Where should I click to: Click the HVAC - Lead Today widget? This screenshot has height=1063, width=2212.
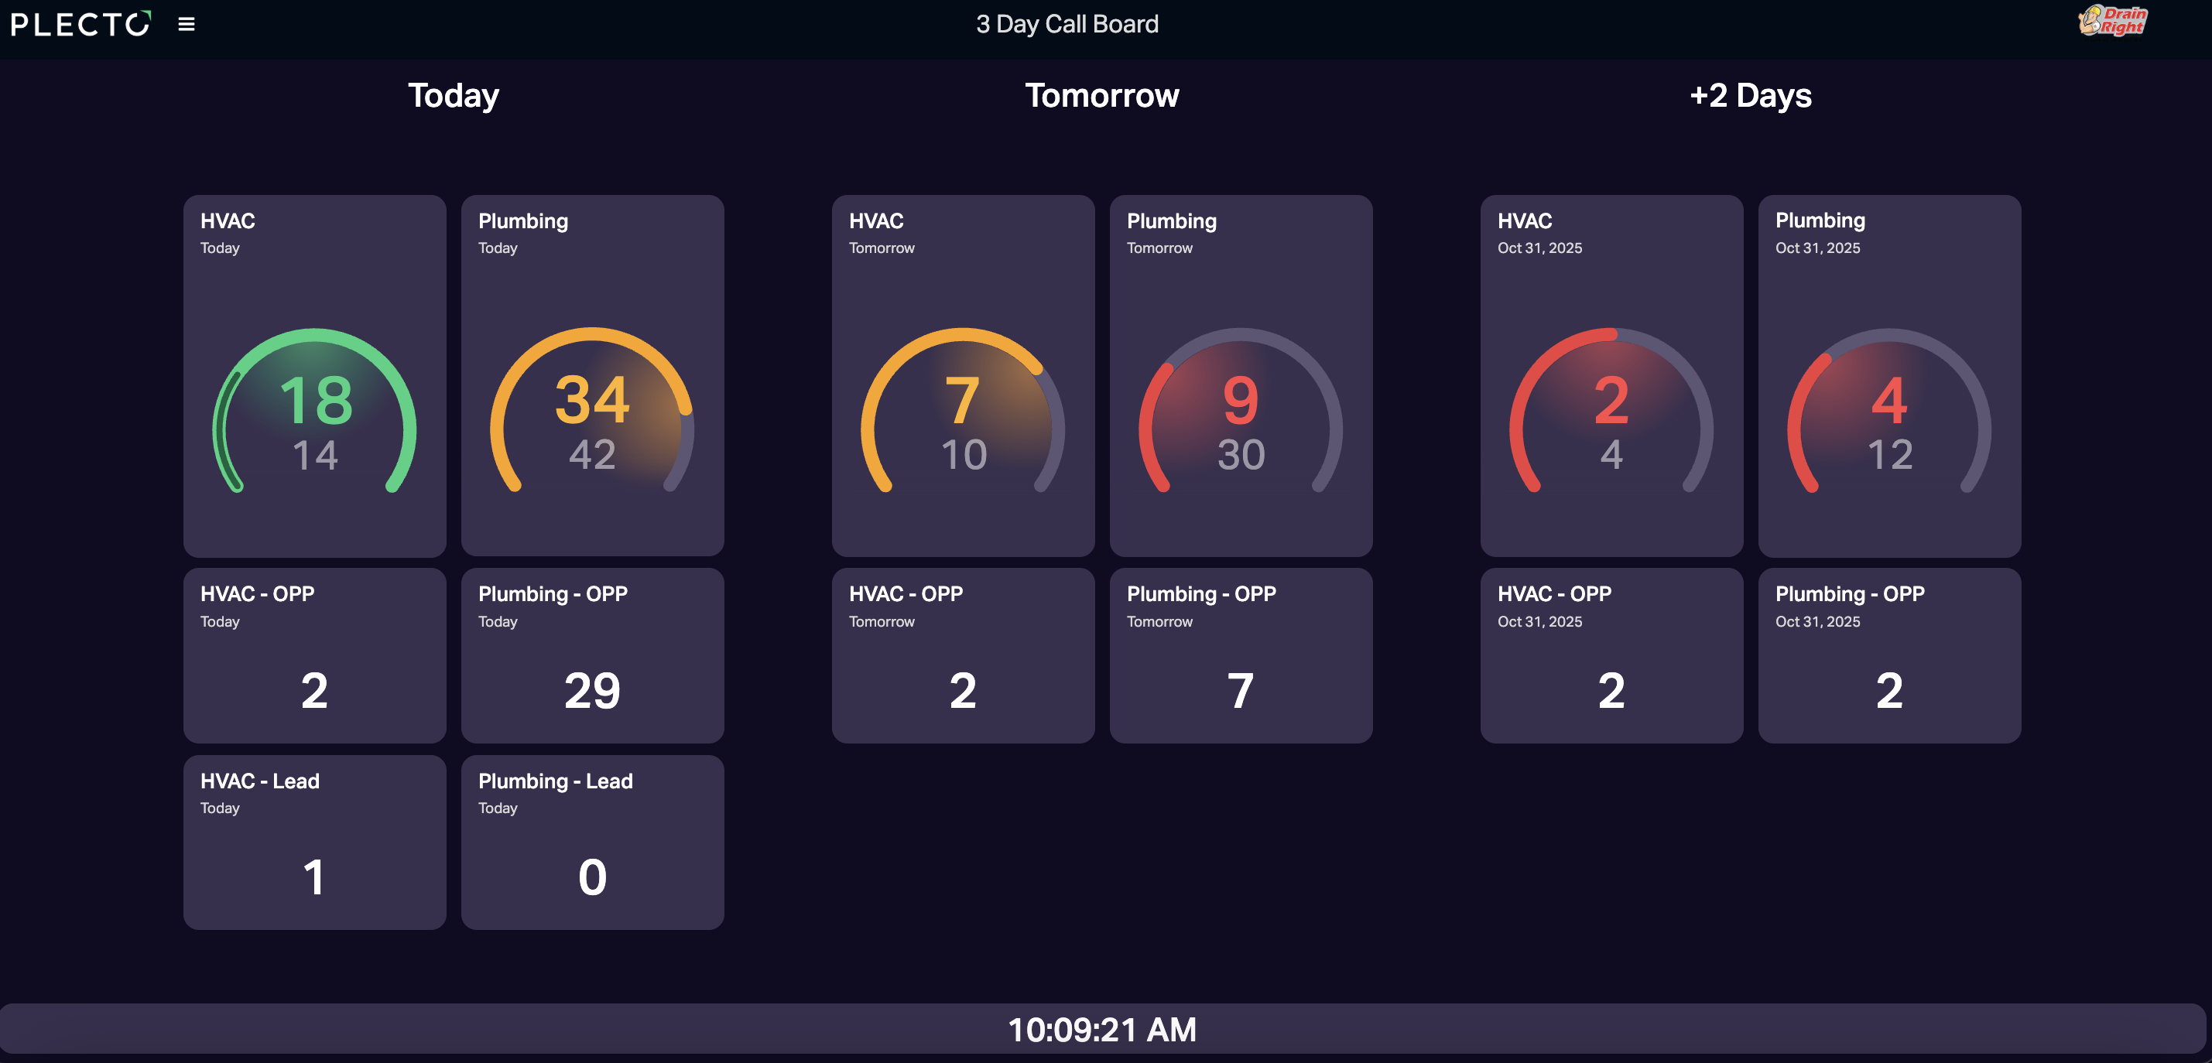(x=314, y=843)
